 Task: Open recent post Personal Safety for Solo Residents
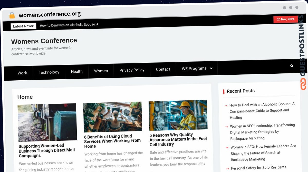[259, 168]
